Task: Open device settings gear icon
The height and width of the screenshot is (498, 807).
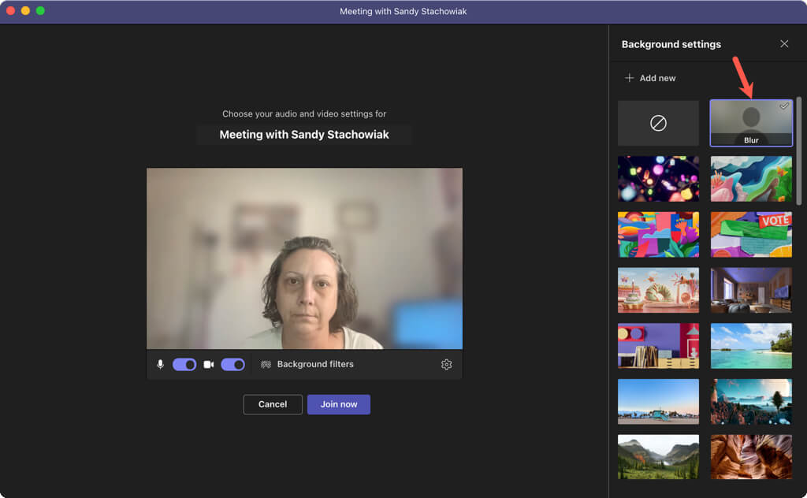Action: click(x=447, y=365)
